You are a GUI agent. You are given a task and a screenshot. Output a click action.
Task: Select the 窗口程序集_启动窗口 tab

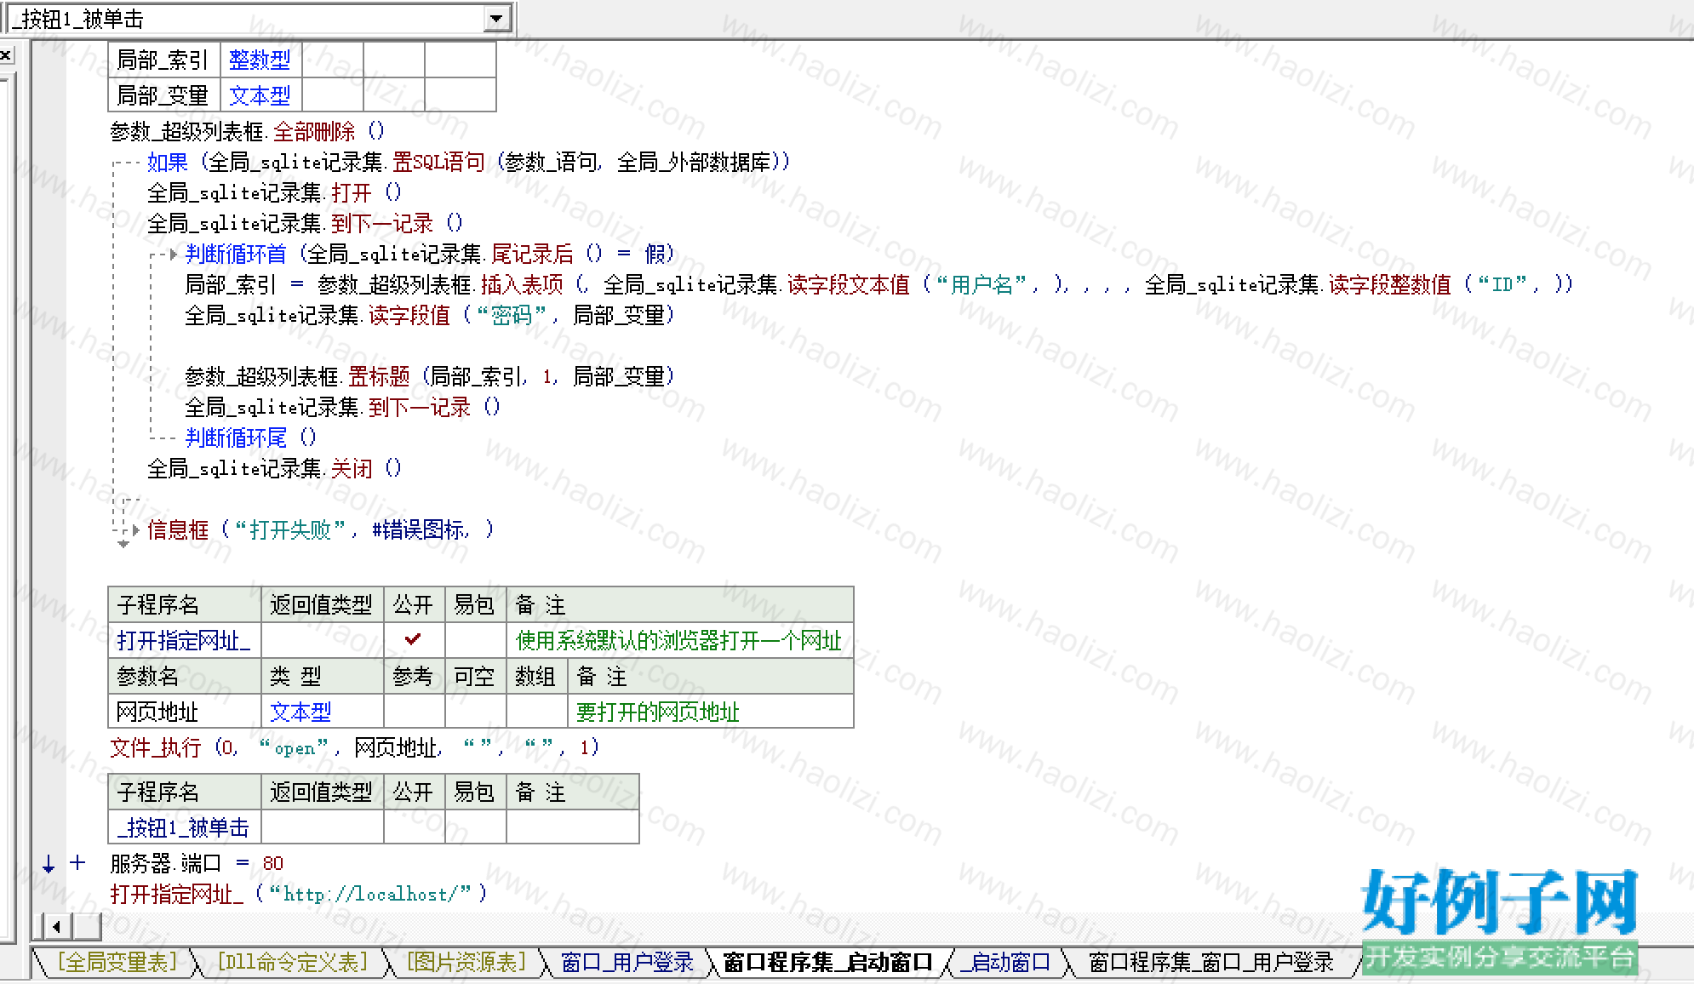[827, 963]
